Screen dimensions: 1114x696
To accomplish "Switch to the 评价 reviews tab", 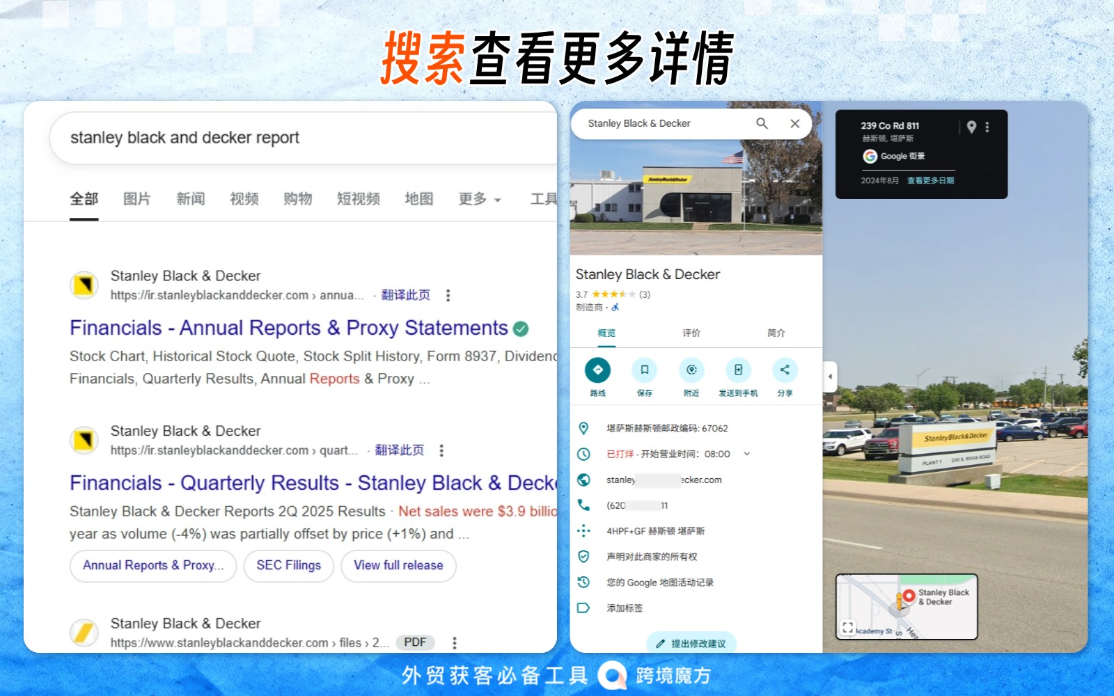I will pos(691,333).
